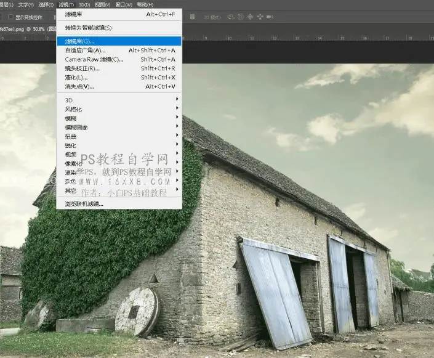Click the distribute spacing icon in options bar
The width and height of the screenshot is (434, 358).
[192, 17]
